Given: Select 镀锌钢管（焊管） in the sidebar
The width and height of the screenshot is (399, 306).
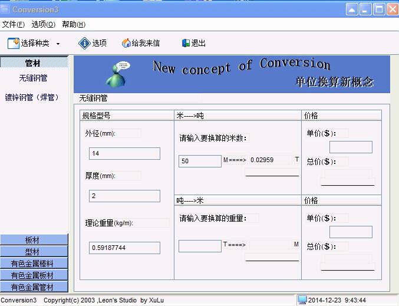Looking at the screenshot, I should click(32, 97).
